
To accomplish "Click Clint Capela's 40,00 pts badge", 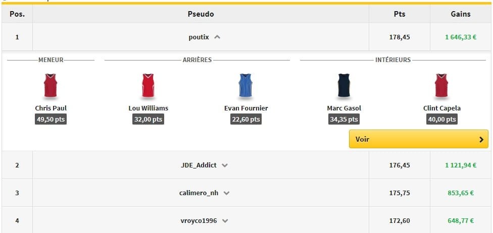I will (x=442, y=120).
